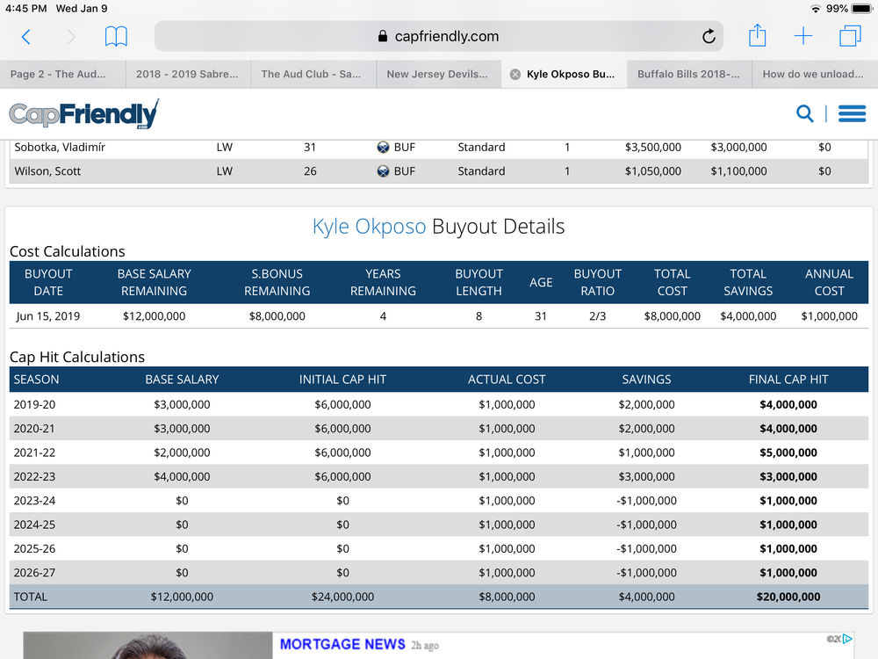The width and height of the screenshot is (878, 659).
Task: Click SEASON column header
Action: [x=36, y=380]
